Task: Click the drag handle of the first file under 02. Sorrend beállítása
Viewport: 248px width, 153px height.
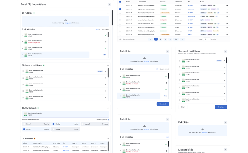Action: pos(23,71)
